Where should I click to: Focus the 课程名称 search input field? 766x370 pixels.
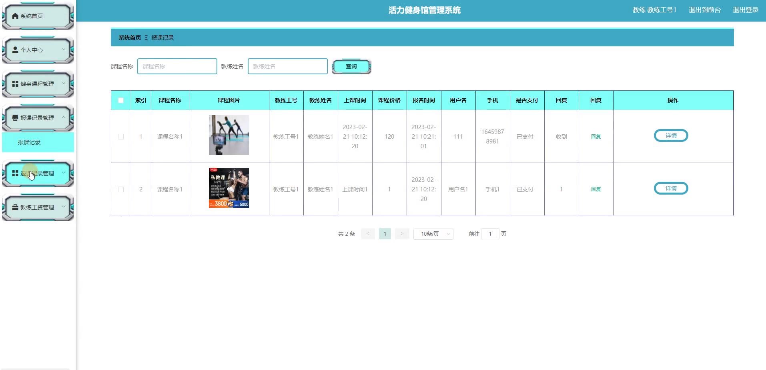pyautogui.click(x=177, y=66)
